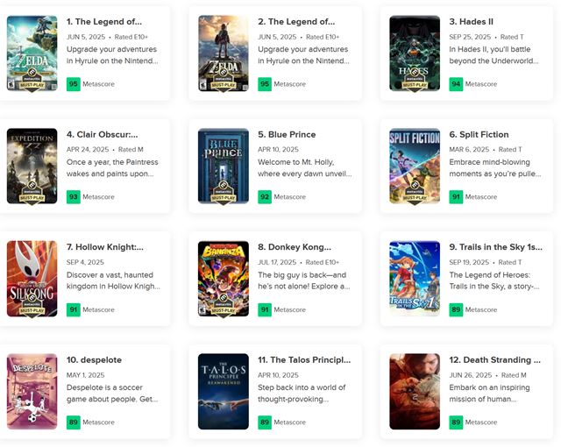Click the "4. Clair Obscur:" game title

103,134
